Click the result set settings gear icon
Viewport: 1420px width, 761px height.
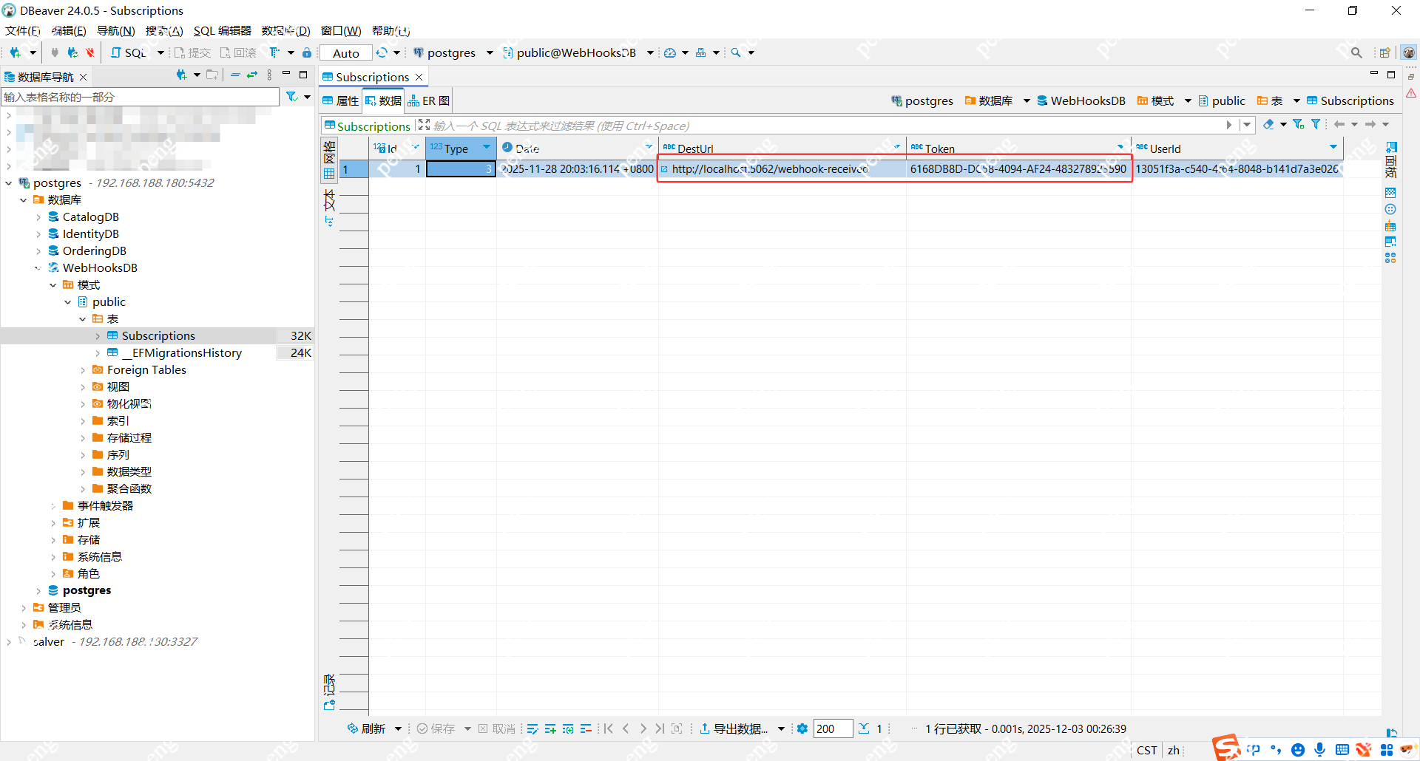click(x=802, y=728)
